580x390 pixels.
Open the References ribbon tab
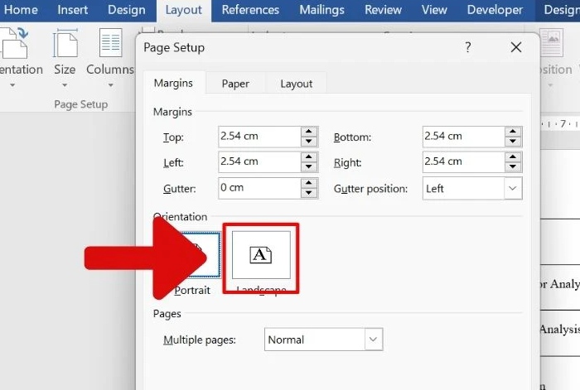coord(250,10)
